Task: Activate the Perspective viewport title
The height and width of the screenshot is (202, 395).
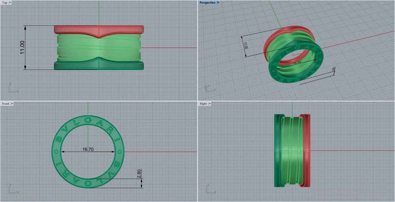Action: [207, 3]
